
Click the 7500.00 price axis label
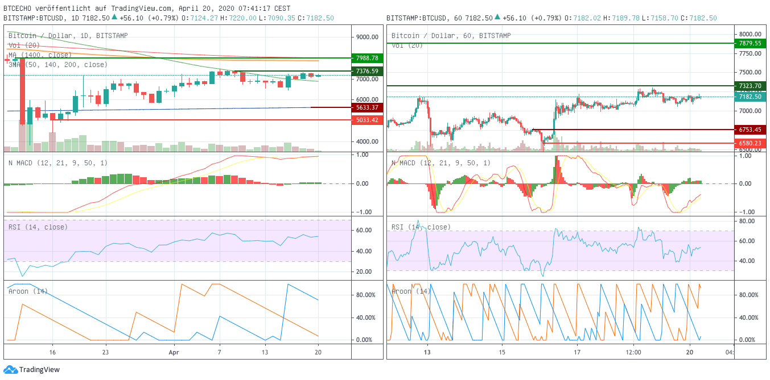[751, 72]
